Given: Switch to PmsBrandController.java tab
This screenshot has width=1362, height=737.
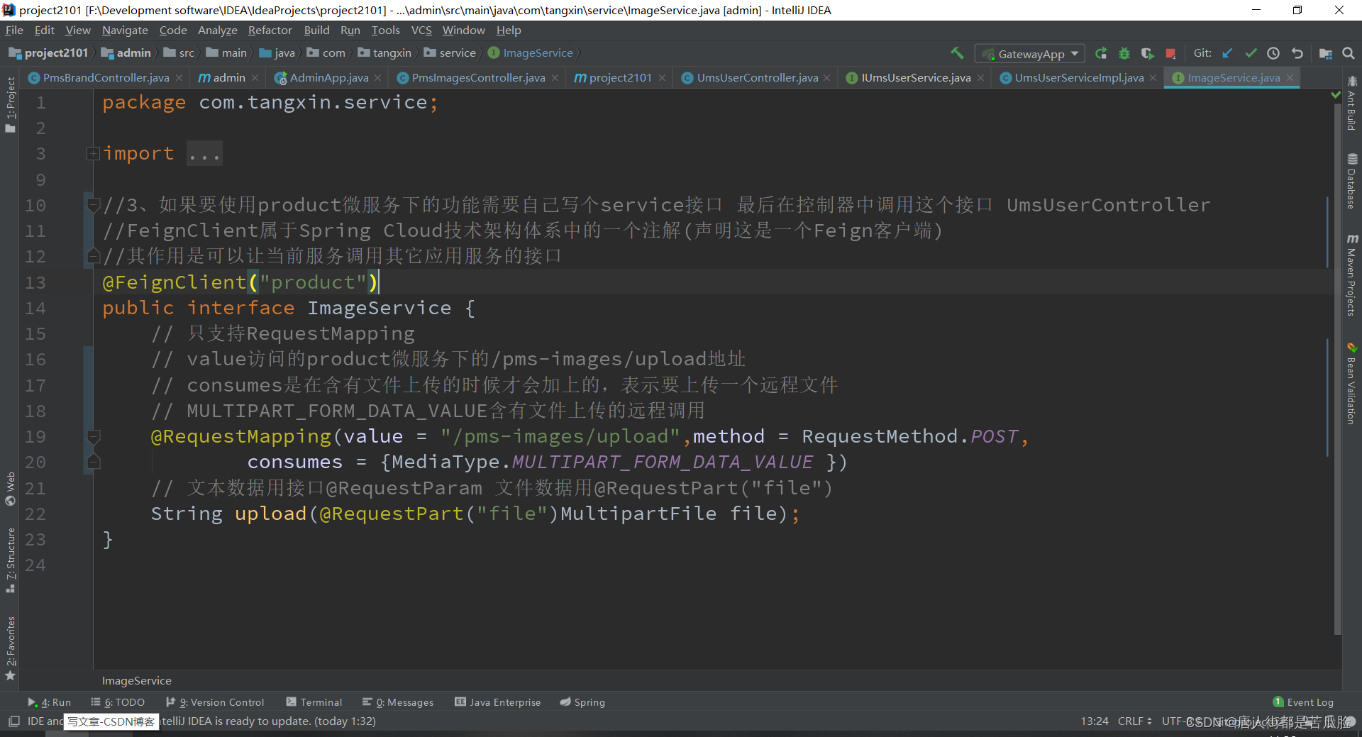Looking at the screenshot, I should 106,78.
